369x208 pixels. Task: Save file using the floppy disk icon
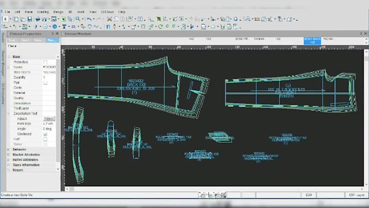click(30, 20)
